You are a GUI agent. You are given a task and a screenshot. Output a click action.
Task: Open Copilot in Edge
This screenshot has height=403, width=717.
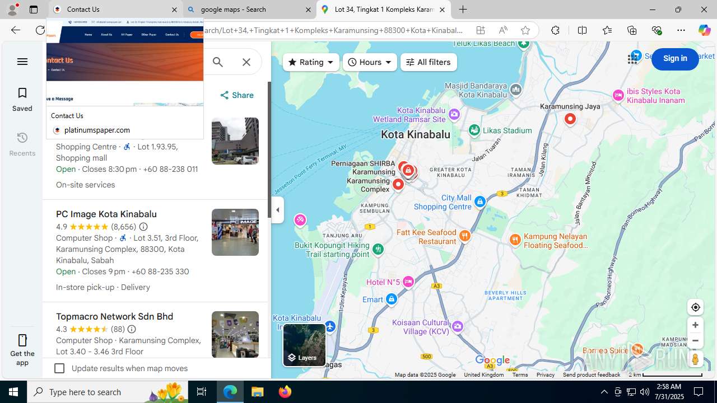[704, 30]
